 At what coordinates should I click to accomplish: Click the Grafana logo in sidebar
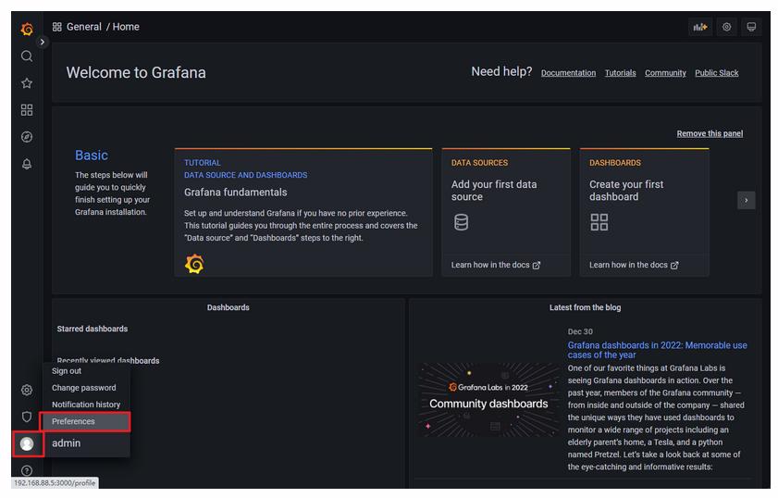coord(27,29)
